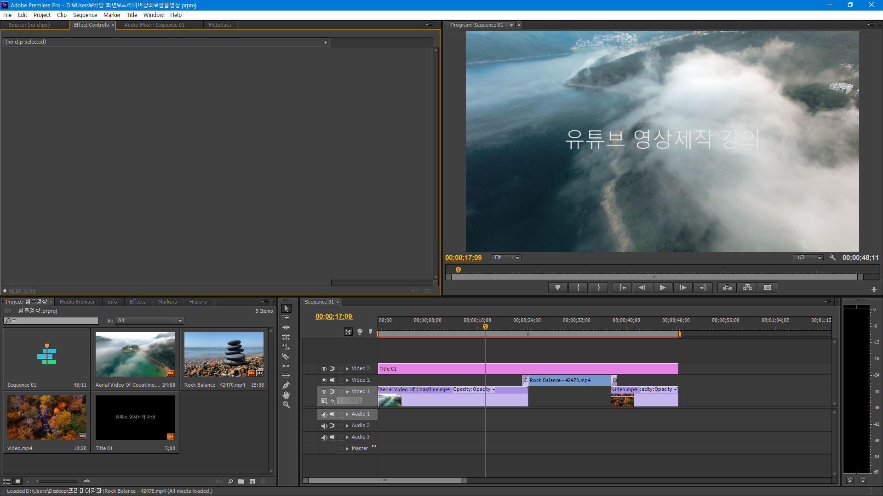883x496 pixels.
Task: Select the Hand tool
Action: point(286,395)
